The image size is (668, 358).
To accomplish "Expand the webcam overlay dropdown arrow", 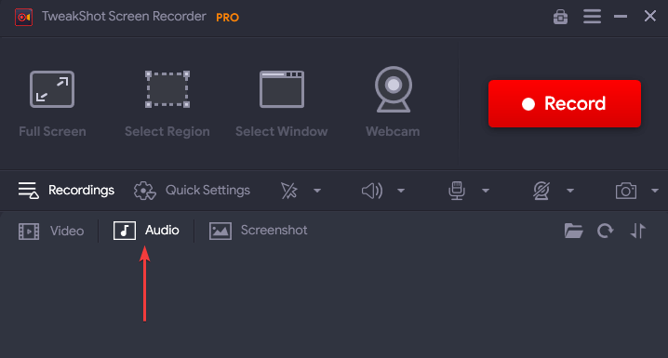I will point(570,191).
